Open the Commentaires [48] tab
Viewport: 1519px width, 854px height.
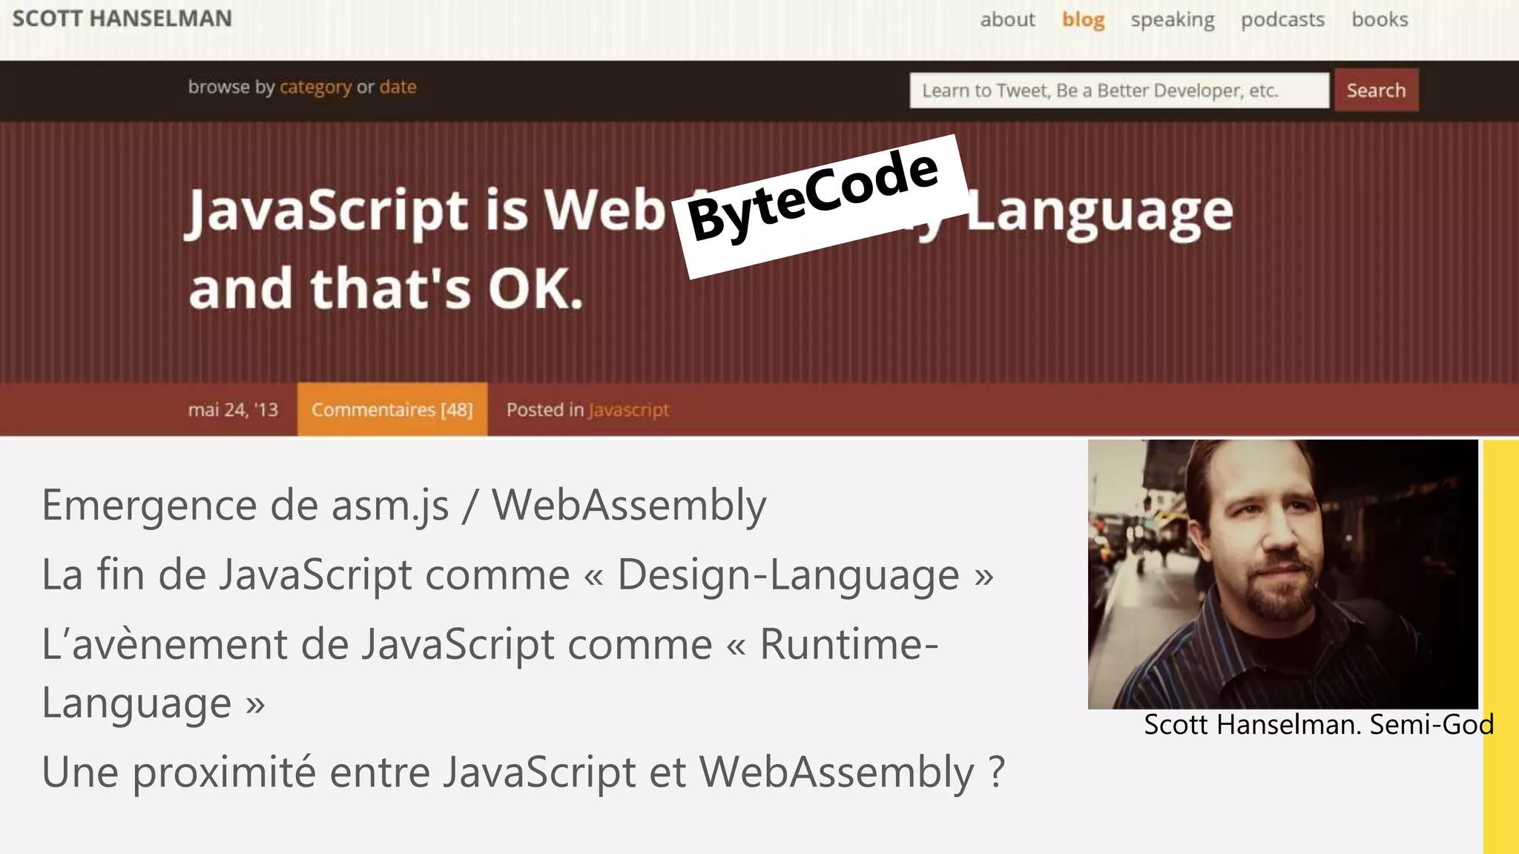[392, 409]
